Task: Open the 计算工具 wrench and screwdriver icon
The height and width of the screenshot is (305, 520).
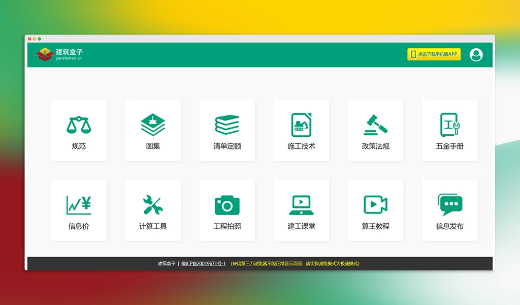Action: pos(153,205)
